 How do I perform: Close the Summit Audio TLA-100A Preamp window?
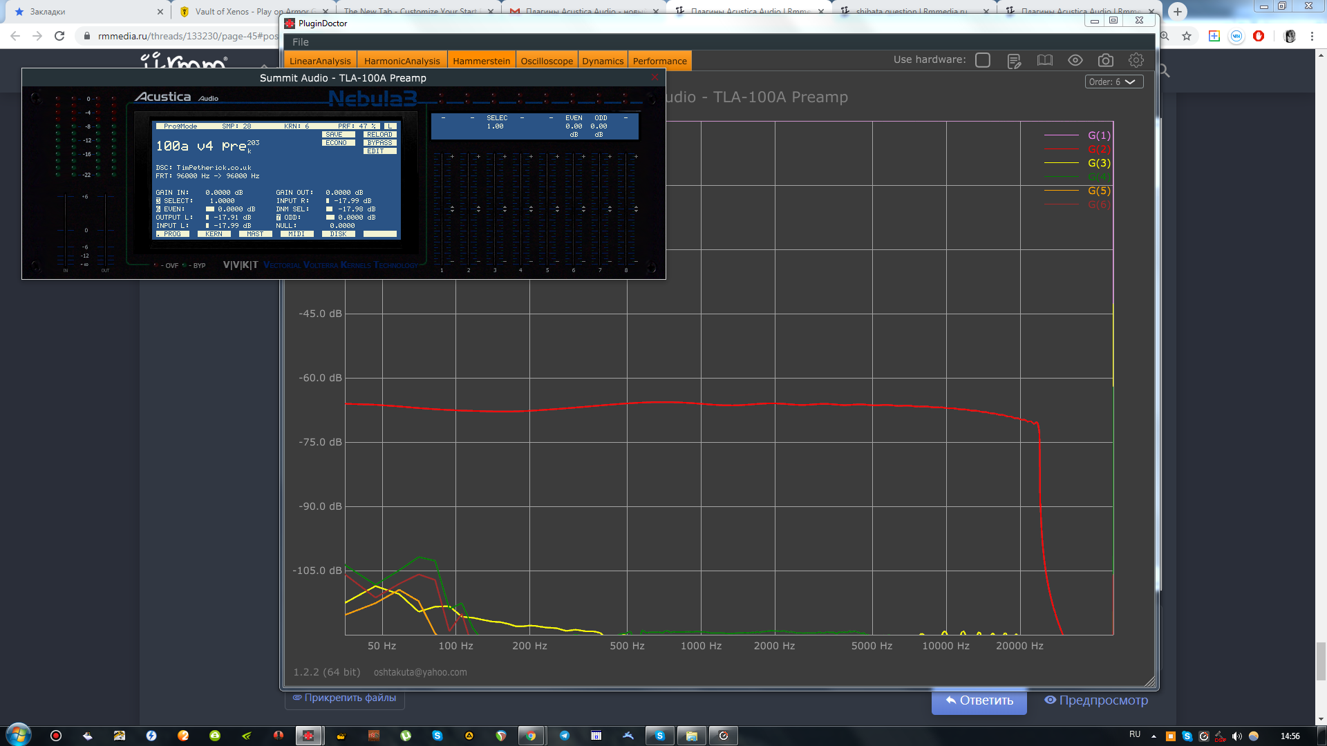[655, 77]
